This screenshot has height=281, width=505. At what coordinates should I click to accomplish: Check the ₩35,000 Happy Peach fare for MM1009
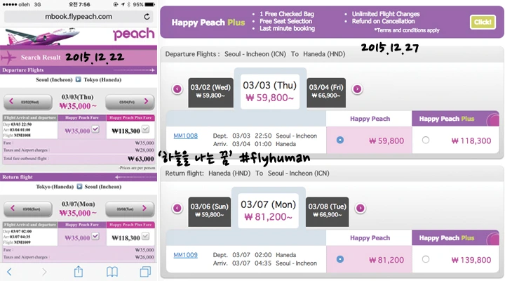(x=95, y=237)
